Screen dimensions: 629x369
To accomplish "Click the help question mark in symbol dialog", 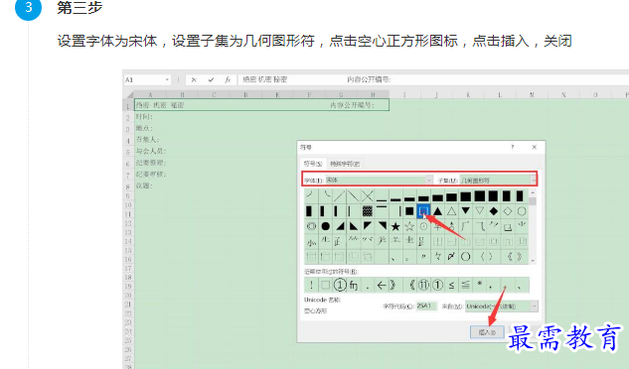I will click(513, 147).
